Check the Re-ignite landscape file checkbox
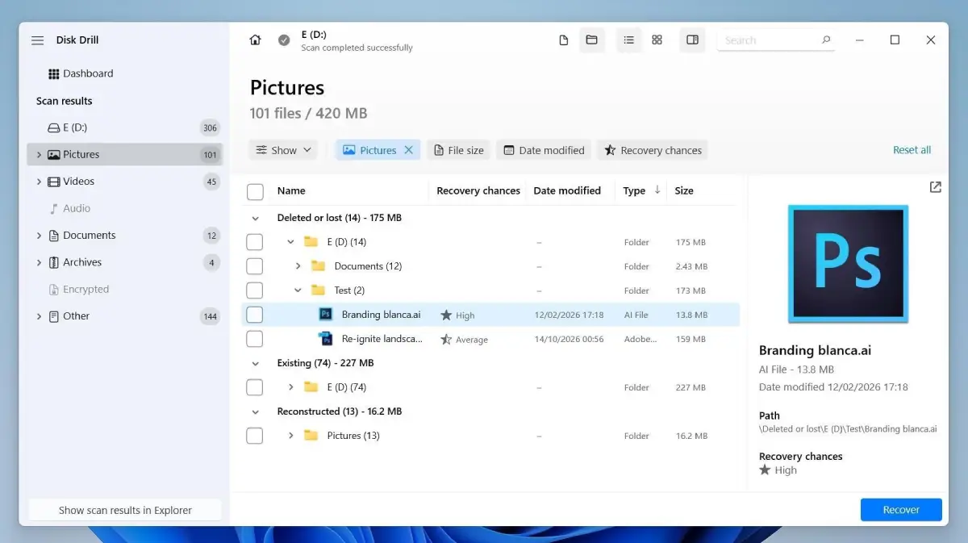The image size is (968, 543). click(255, 339)
